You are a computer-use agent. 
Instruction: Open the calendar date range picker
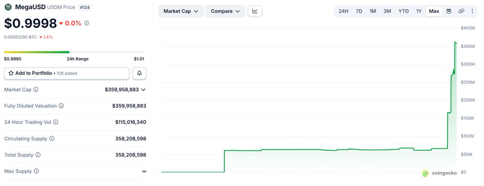pos(449,11)
